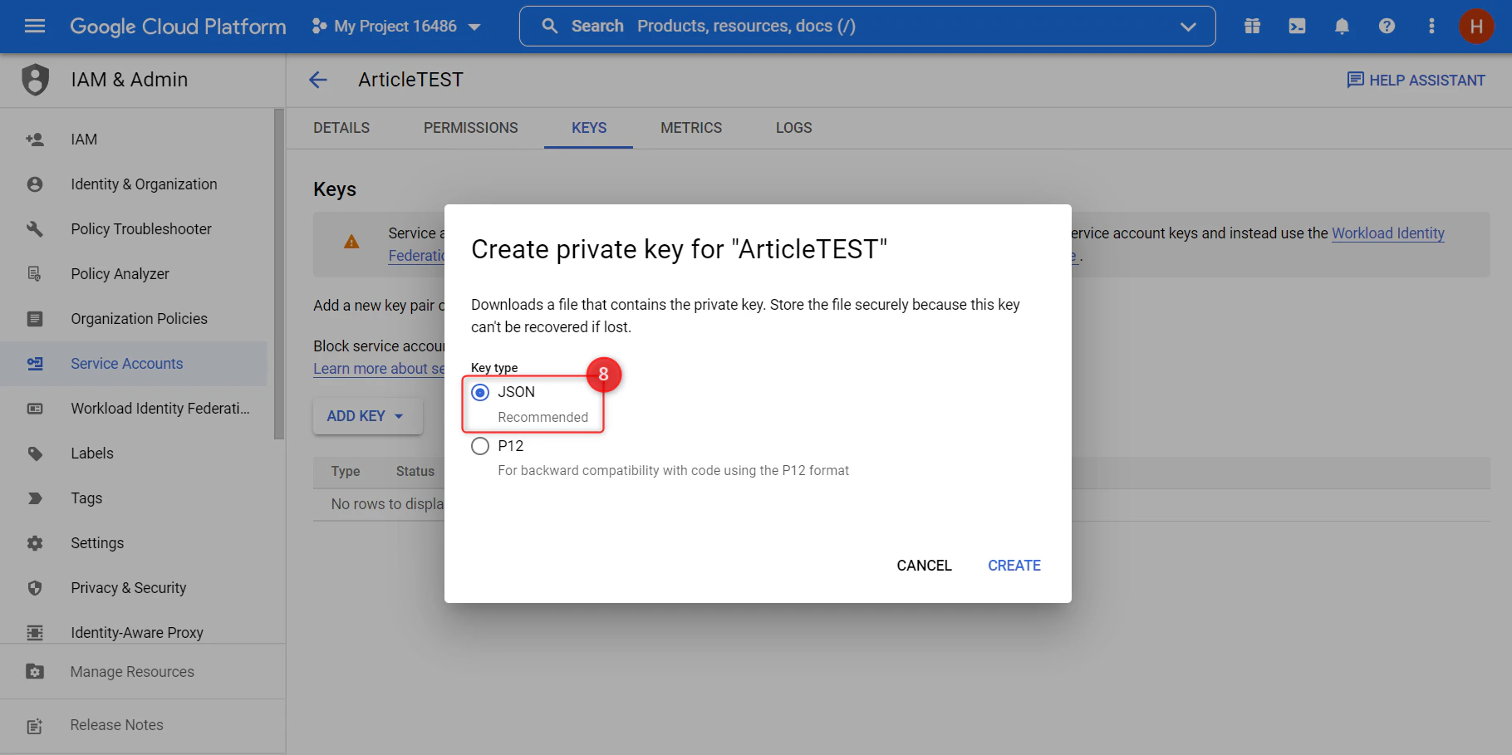Screen dimensions: 1512x755
Task: Click the Status column header
Action: click(x=415, y=472)
